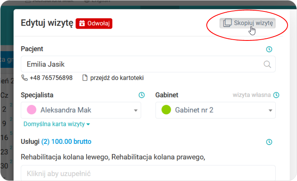
Task: Click calendar day 30 in background
Action: [x=4, y=166]
